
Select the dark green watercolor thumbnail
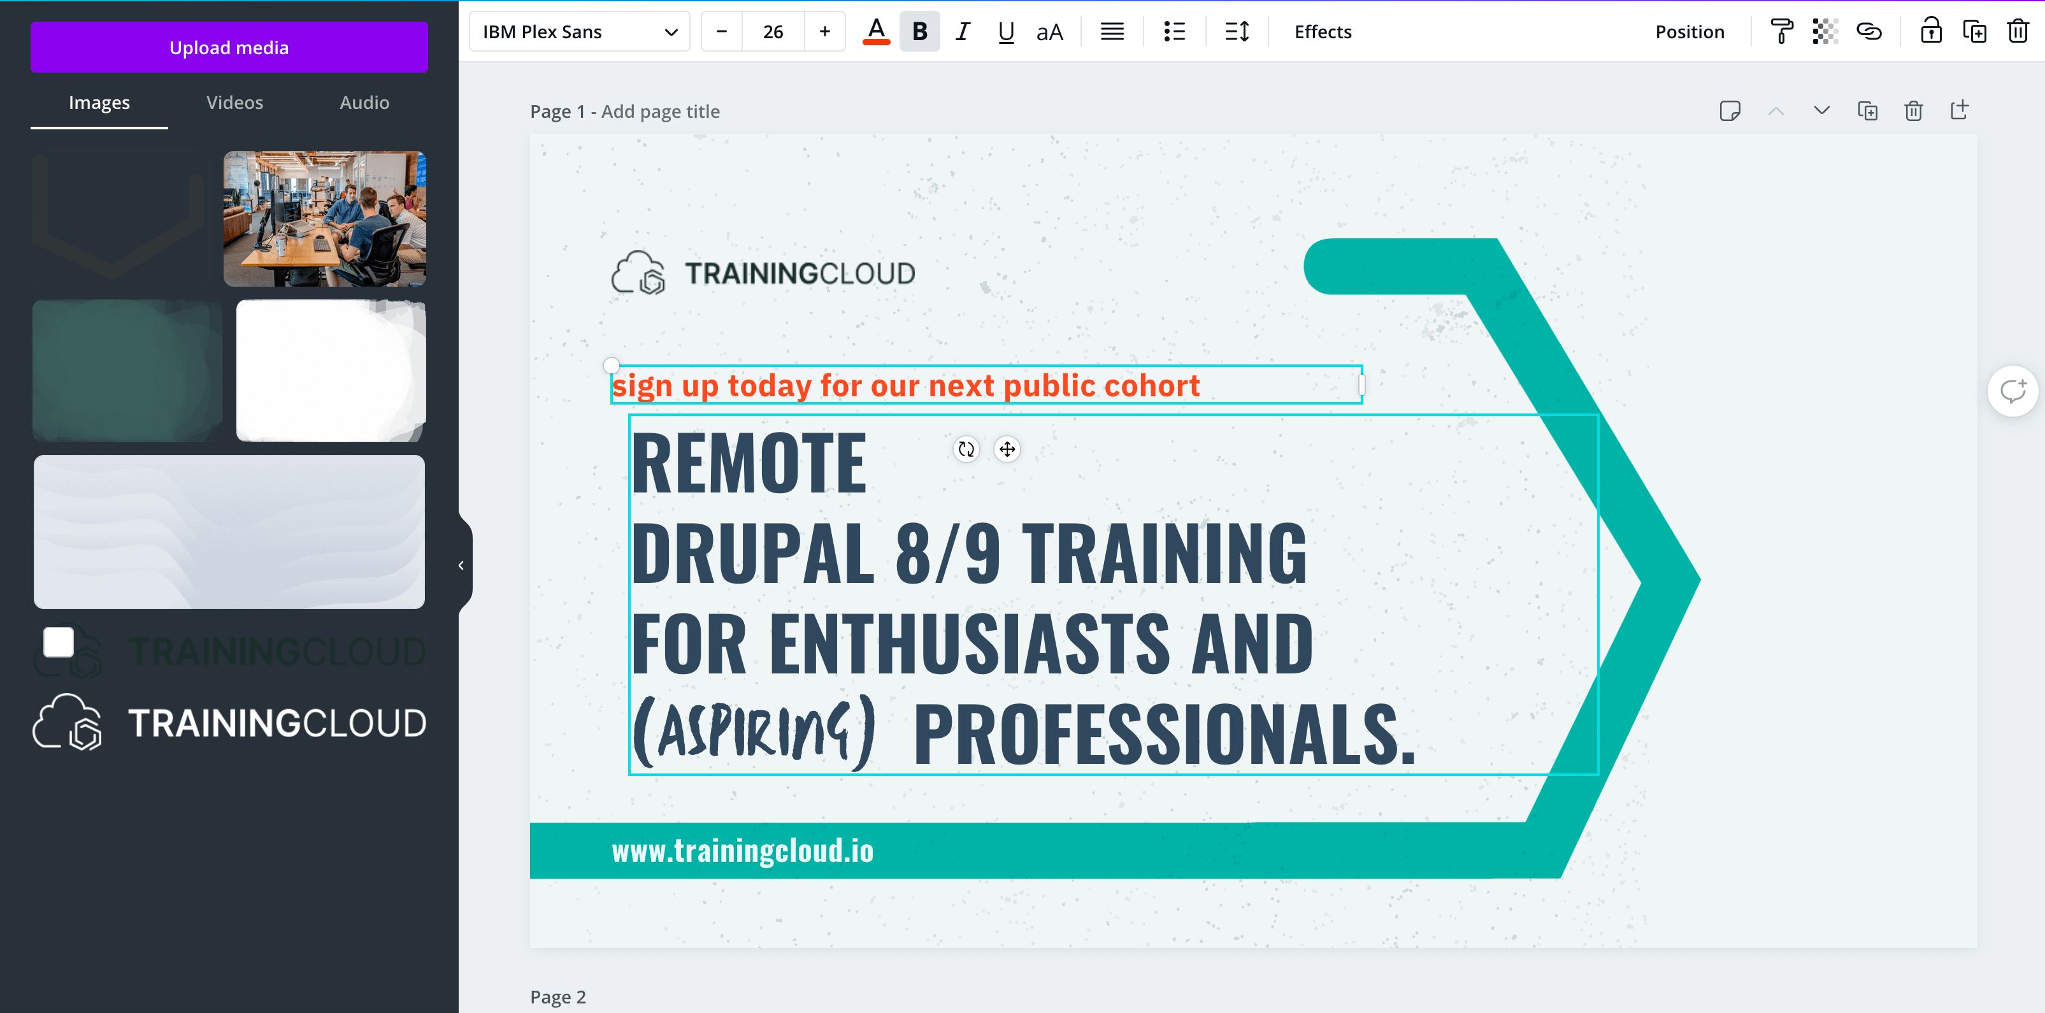[x=127, y=370]
